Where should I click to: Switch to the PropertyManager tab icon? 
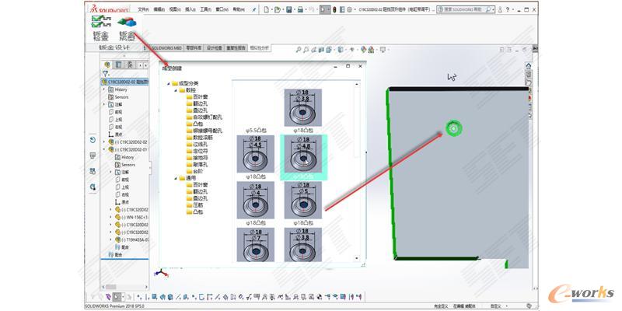click(119, 65)
